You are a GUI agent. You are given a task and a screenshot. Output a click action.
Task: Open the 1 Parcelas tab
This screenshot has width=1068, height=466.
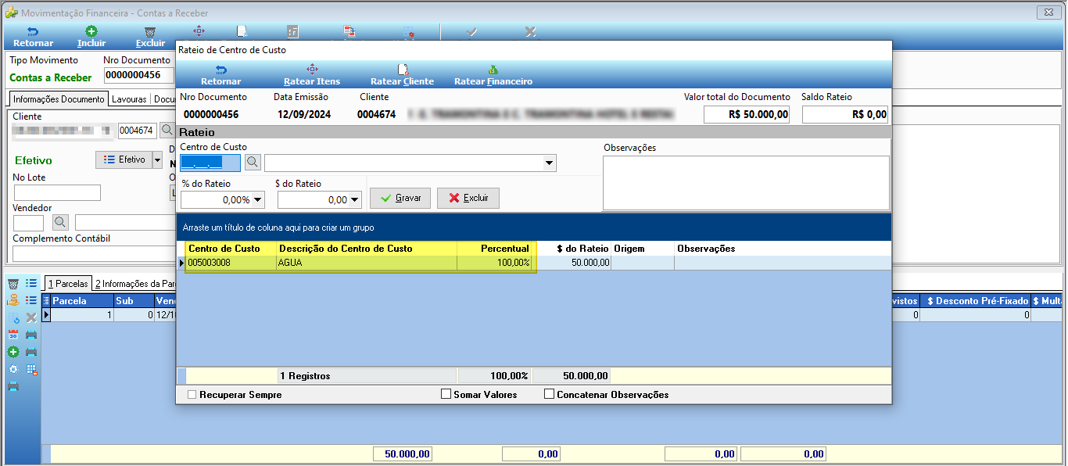point(68,284)
